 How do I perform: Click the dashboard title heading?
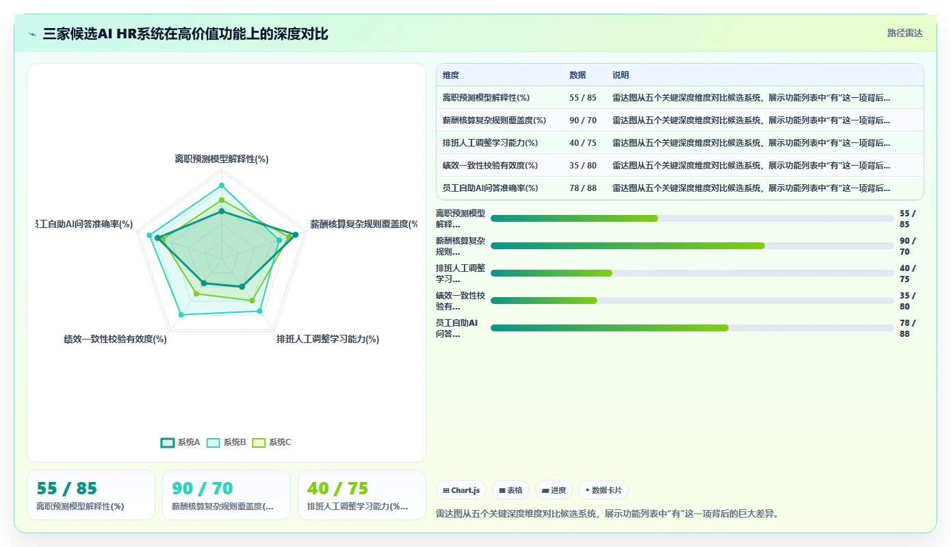click(x=185, y=34)
